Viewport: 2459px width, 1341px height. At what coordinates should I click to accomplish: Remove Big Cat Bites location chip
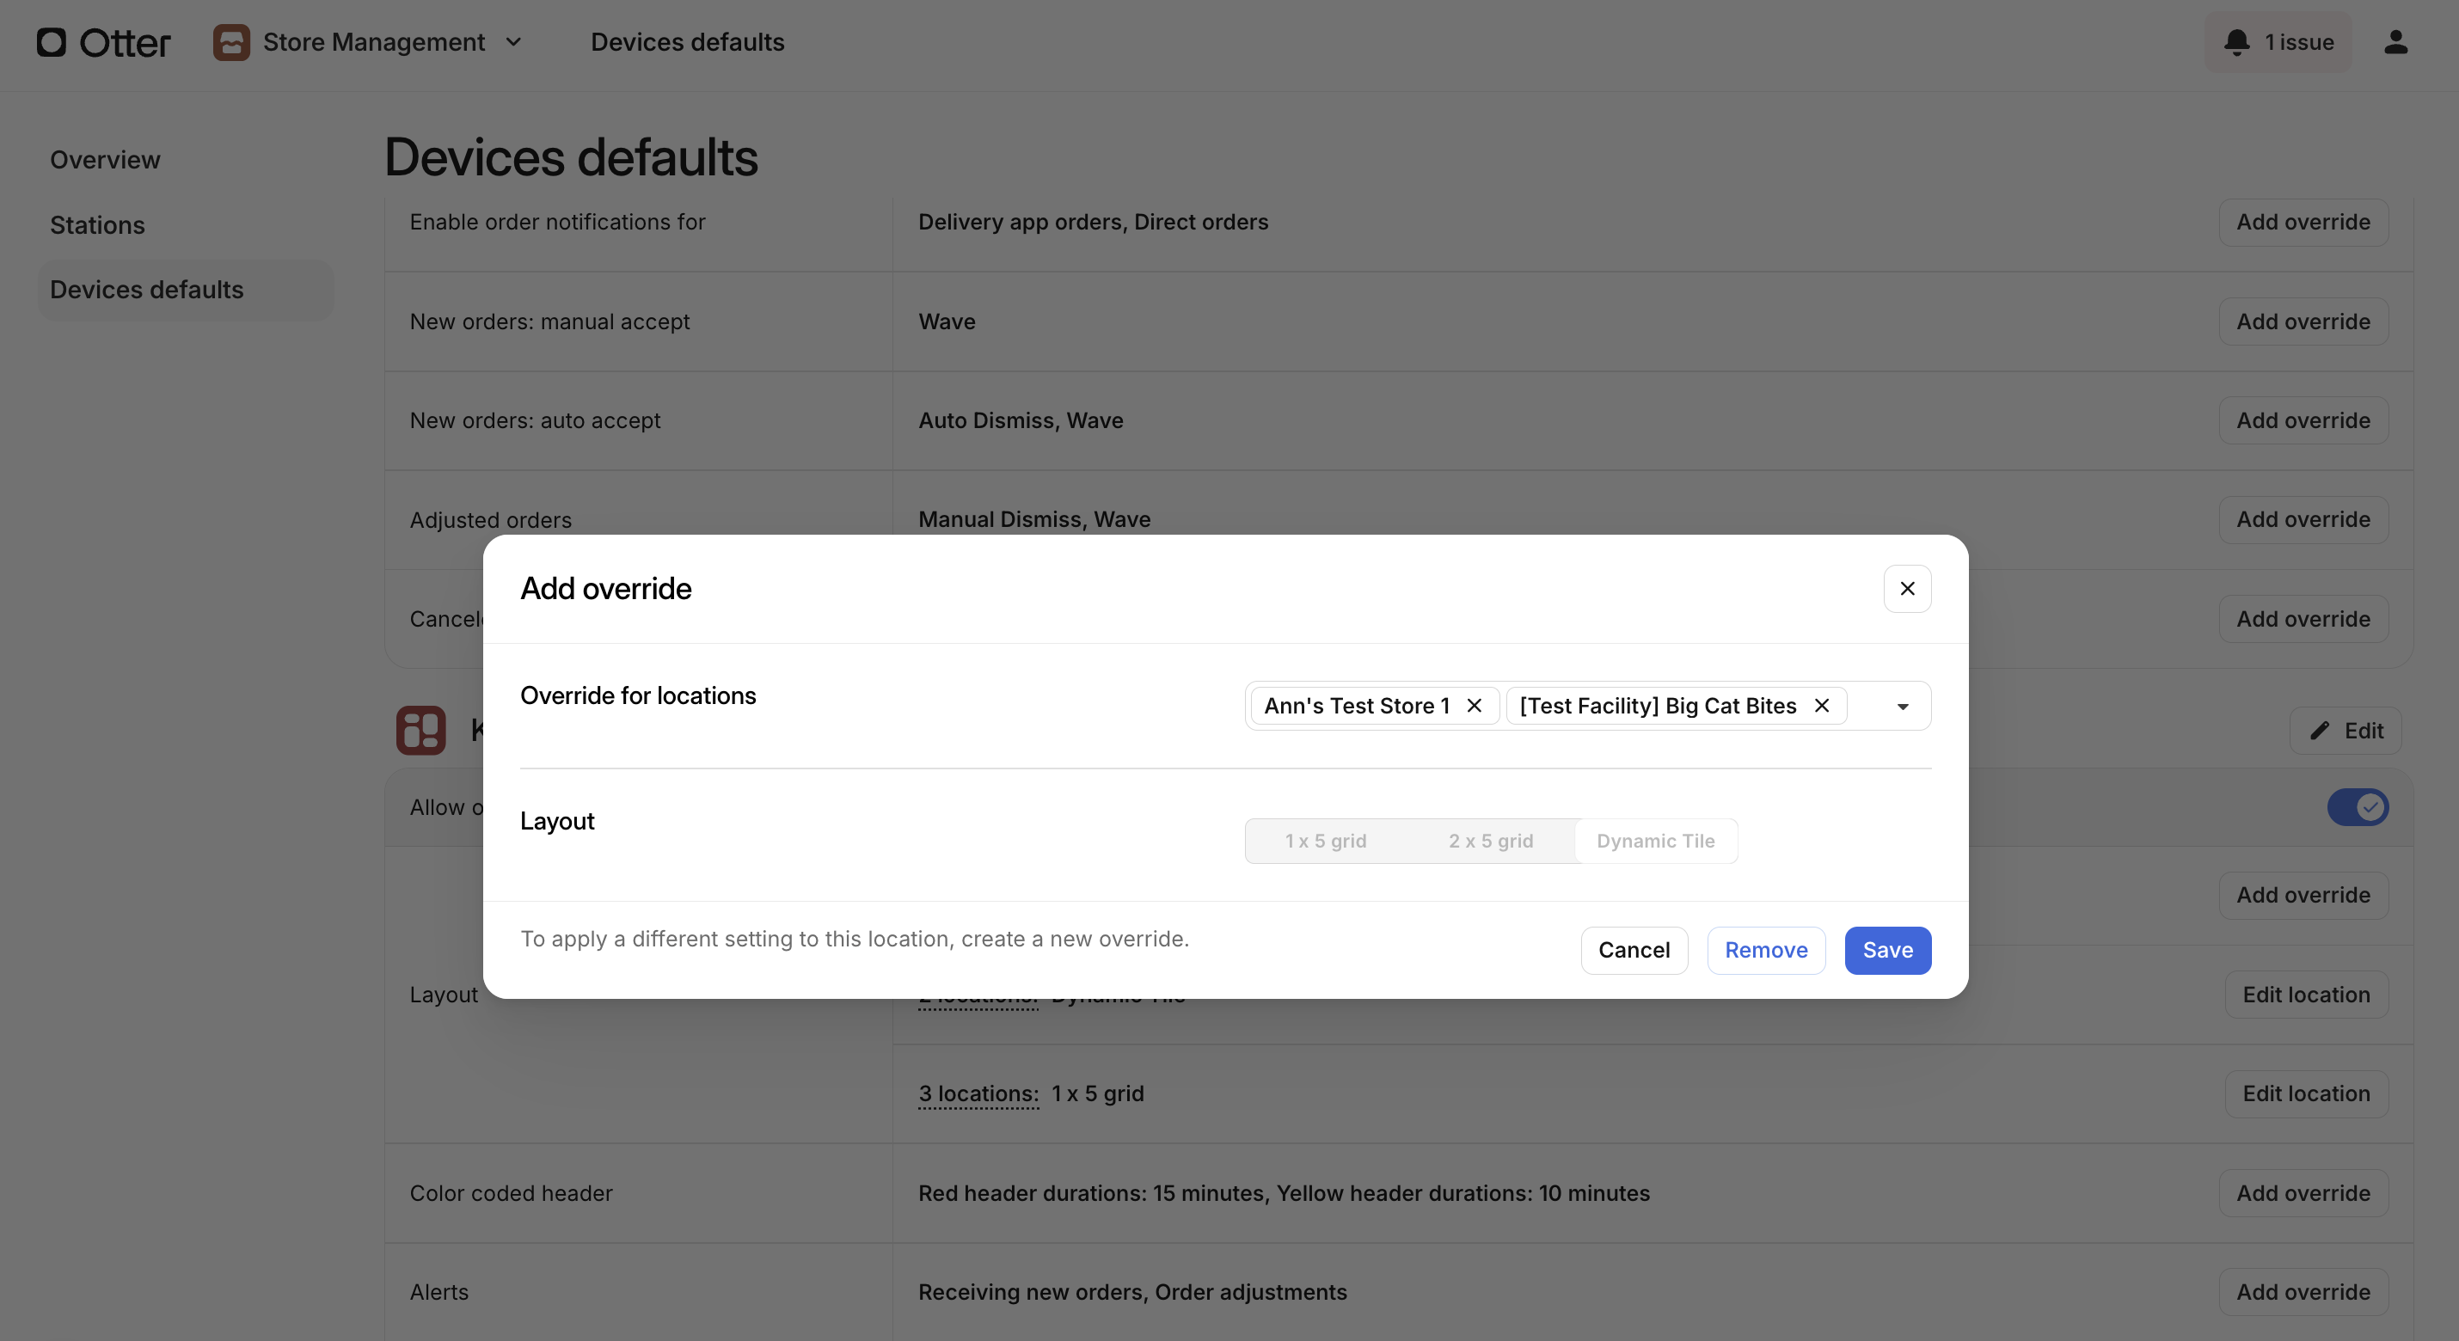pos(1821,706)
